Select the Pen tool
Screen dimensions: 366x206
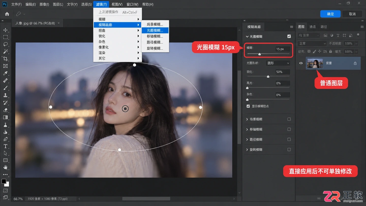tap(5, 139)
